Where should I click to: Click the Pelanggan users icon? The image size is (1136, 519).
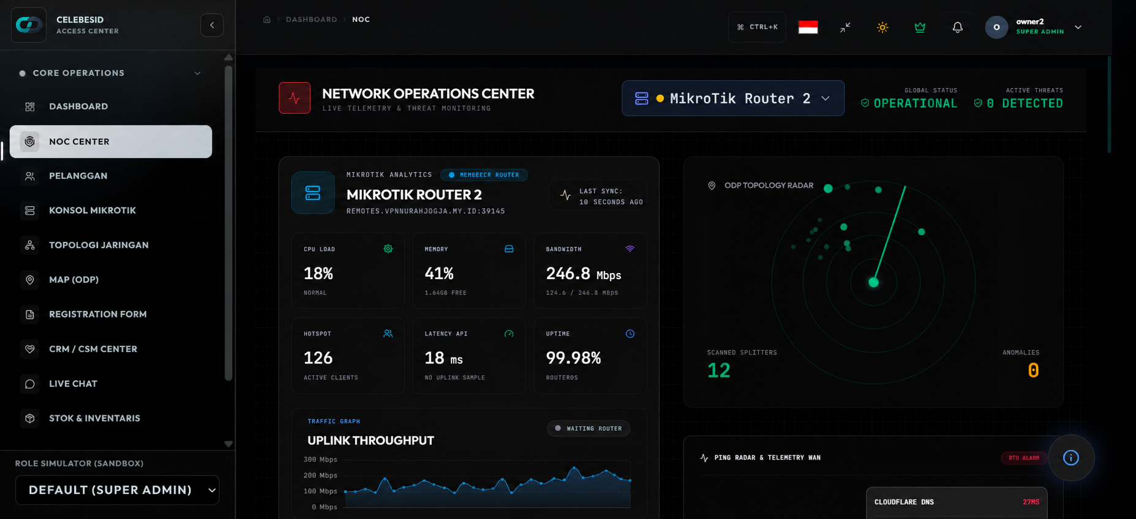[29, 176]
